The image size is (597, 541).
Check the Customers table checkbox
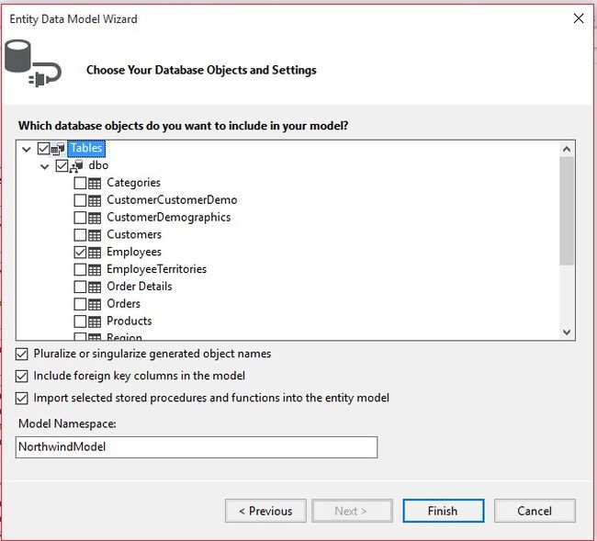pyautogui.click(x=80, y=235)
